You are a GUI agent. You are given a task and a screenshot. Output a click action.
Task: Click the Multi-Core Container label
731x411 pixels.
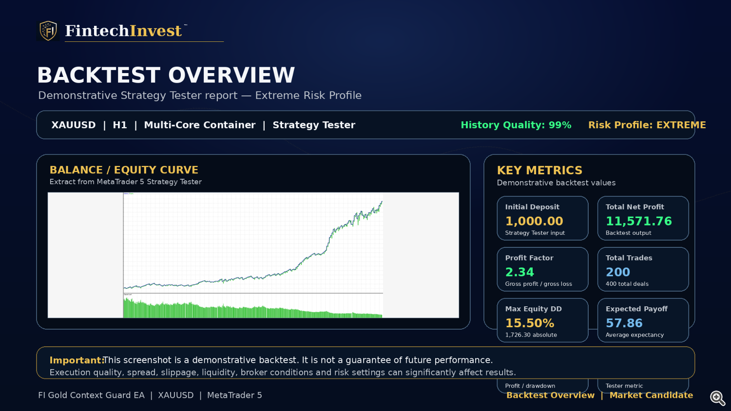(x=200, y=125)
